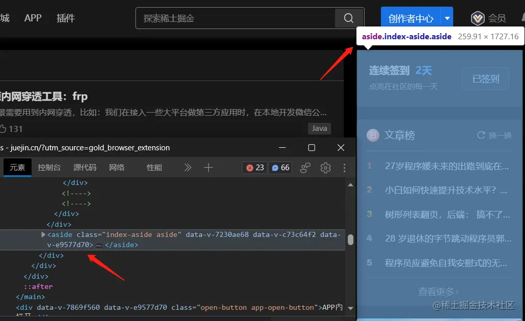The image size is (525, 321).
Task: Click the Java tag
Action: 319,128
